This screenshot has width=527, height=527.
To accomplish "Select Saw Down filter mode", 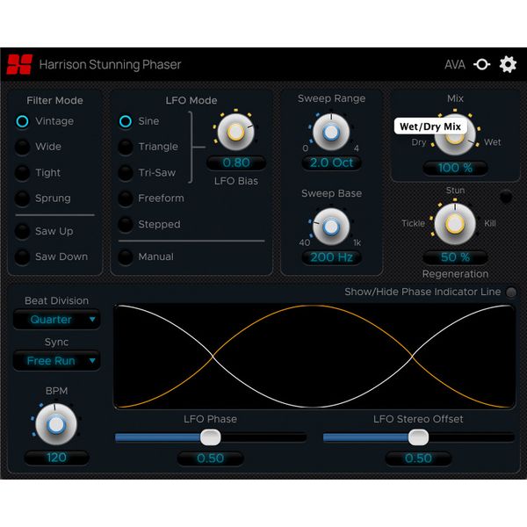I will [x=22, y=256].
